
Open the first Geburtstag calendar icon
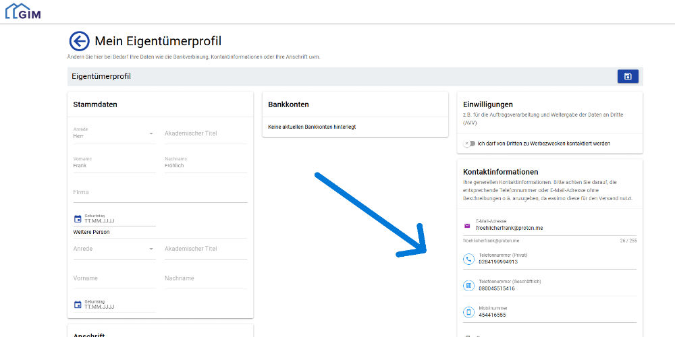(x=78, y=218)
